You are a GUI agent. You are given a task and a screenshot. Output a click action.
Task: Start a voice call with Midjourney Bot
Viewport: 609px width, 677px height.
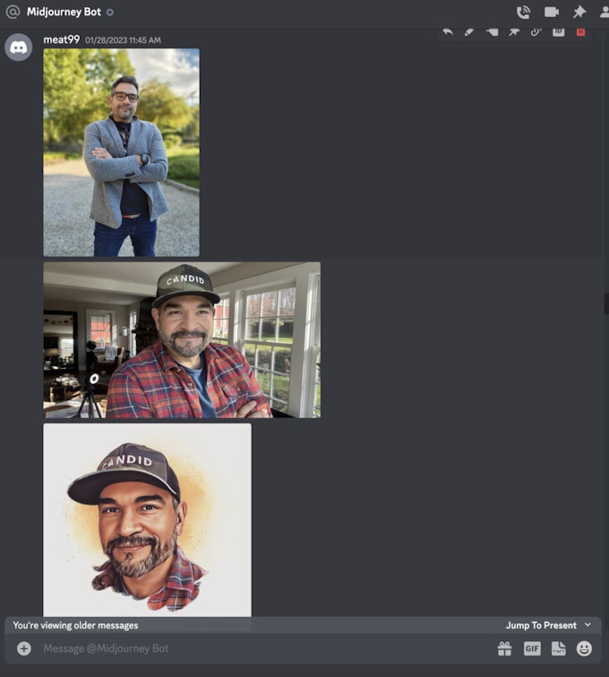(523, 13)
